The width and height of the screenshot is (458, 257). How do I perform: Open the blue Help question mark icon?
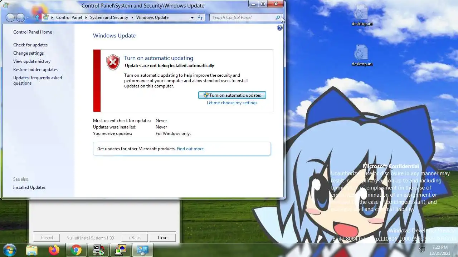[280, 28]
